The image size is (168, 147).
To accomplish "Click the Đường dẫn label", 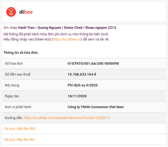I will point(14,118).
